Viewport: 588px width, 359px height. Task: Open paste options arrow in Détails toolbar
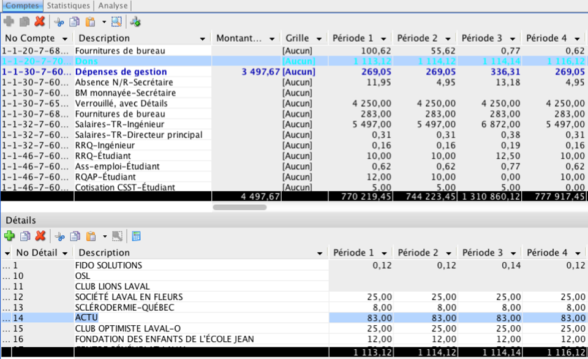pyautogui.click(x=105, y=236)
